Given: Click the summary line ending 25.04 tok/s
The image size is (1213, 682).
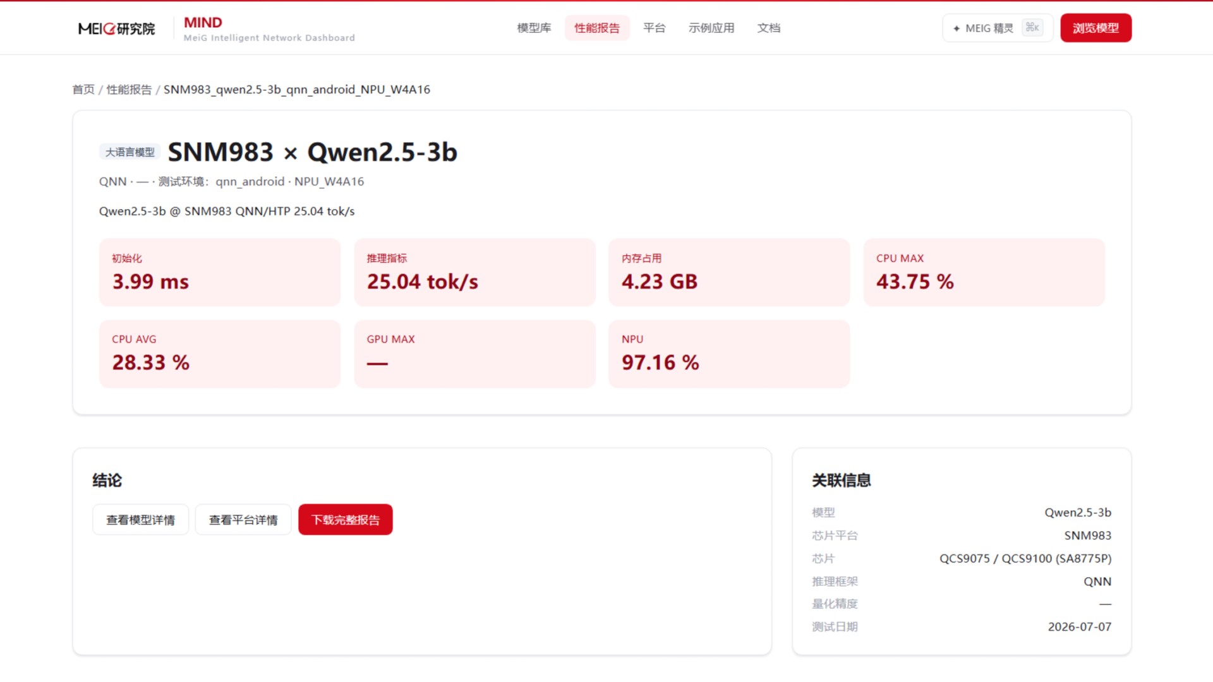Looking at the screenshot, I should 227,211.
